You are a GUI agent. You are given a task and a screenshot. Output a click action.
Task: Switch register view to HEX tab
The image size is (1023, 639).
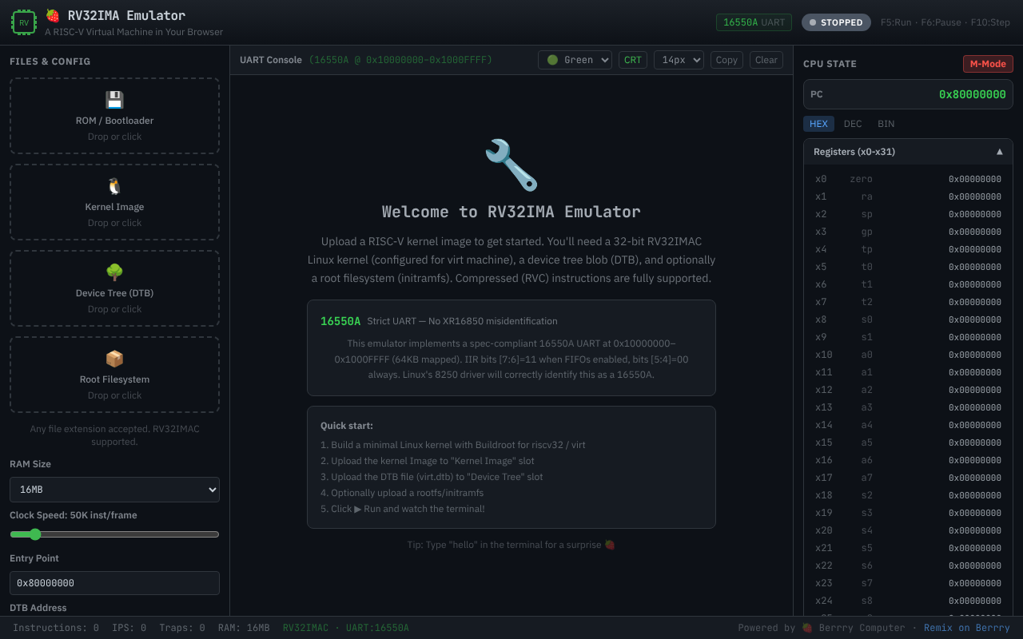[818, 124]
